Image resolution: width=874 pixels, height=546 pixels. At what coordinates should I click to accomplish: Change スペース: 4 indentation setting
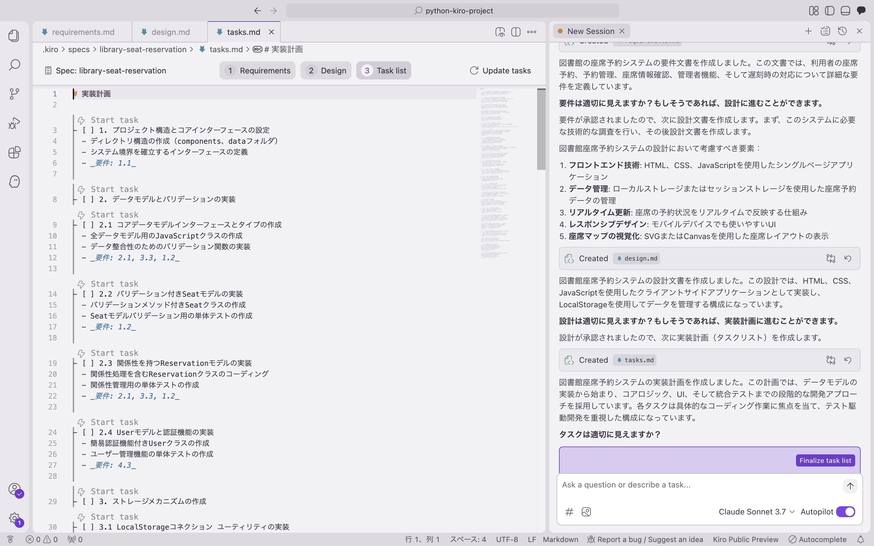point(468,540)
